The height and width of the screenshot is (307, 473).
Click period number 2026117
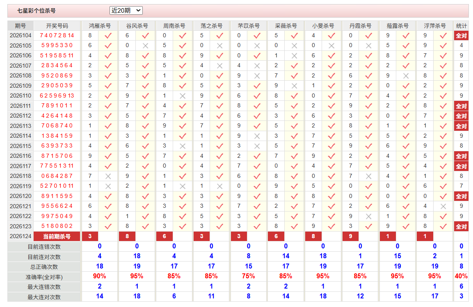pyautogui.click(x=21, y=166)
